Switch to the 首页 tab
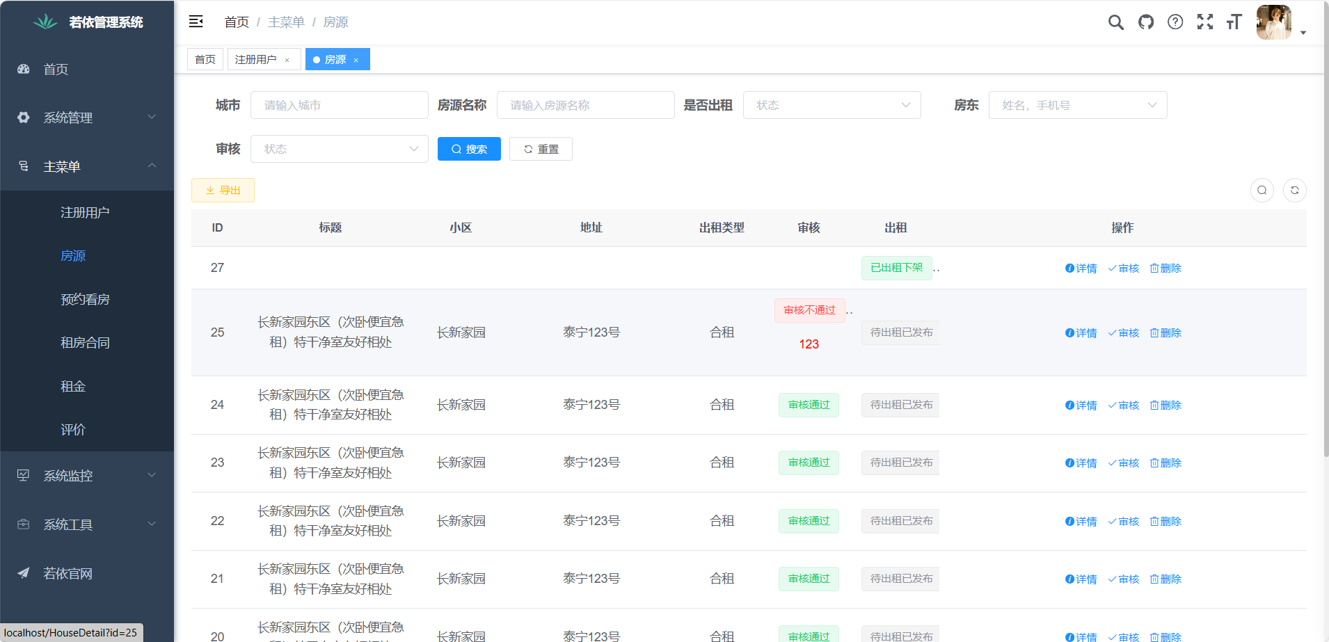 pos(205,59)
